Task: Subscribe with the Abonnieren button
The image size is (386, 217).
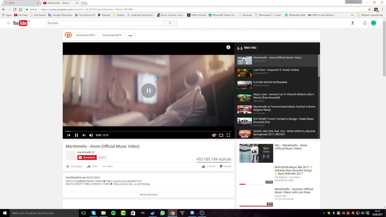Action: (x=87, y=157)
